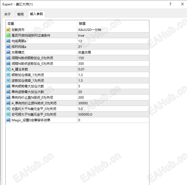Screen dimensions: 187x185
Task: Click the icon beside 单向顺势最大加仓次数
Action: pyautogui.click(x=8, y=86)
